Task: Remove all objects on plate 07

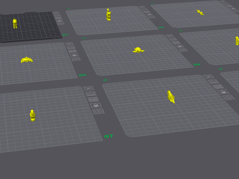Action: coord(89,88)
